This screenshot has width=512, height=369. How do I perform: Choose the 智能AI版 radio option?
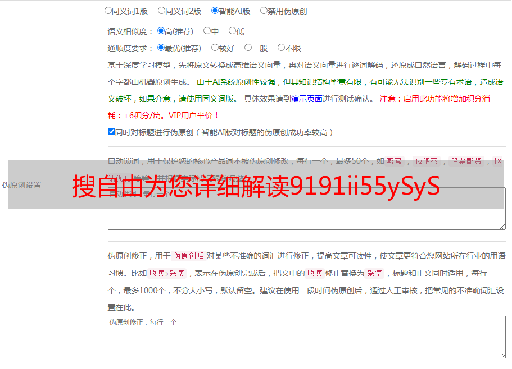point(215,11)
